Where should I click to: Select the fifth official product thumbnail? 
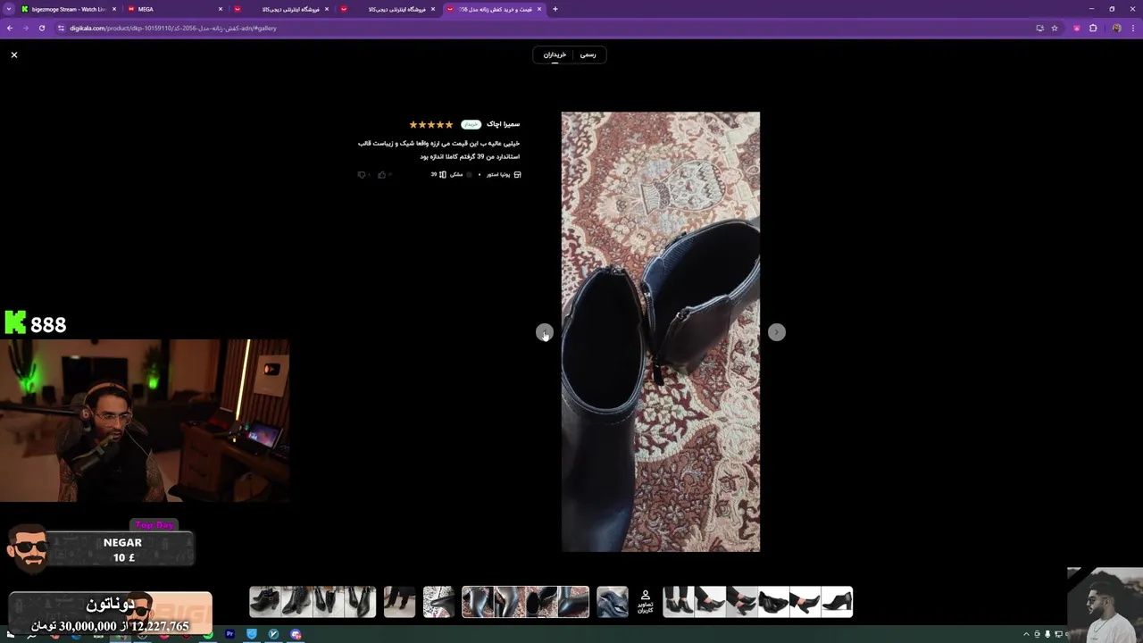pyautogui.click(x=805, y=602)
